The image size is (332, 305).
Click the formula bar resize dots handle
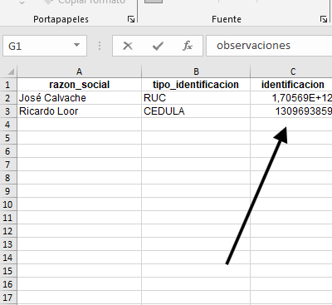(100, 46)
